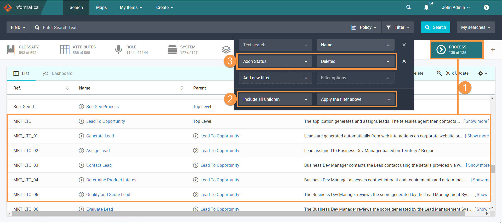Click the blue Search button
502x223 pixels.
pos(435,27)
